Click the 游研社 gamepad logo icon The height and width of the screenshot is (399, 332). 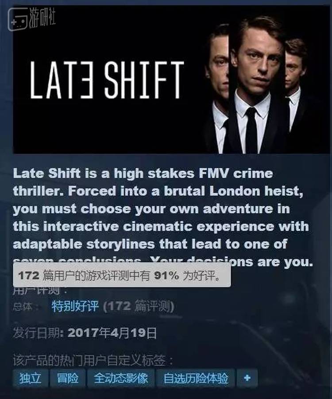pyautogui.click(x=18, y=20)
